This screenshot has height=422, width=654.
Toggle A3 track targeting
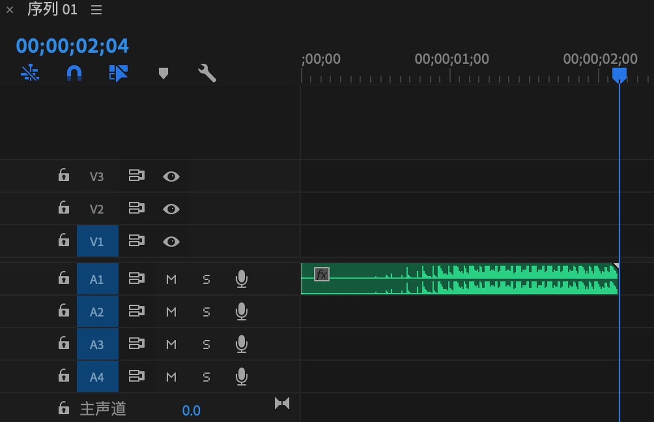97,344
